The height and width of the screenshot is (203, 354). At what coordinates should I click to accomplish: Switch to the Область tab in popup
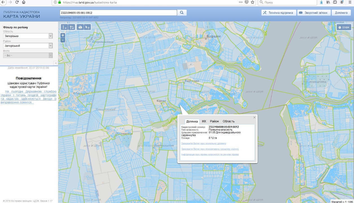[228, 121]
